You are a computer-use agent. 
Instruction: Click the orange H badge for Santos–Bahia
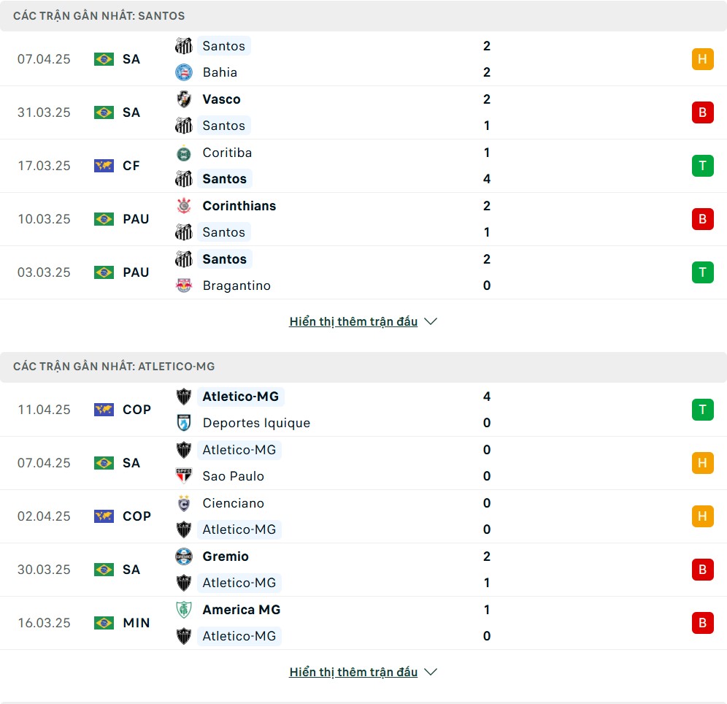tap(702, 59)
